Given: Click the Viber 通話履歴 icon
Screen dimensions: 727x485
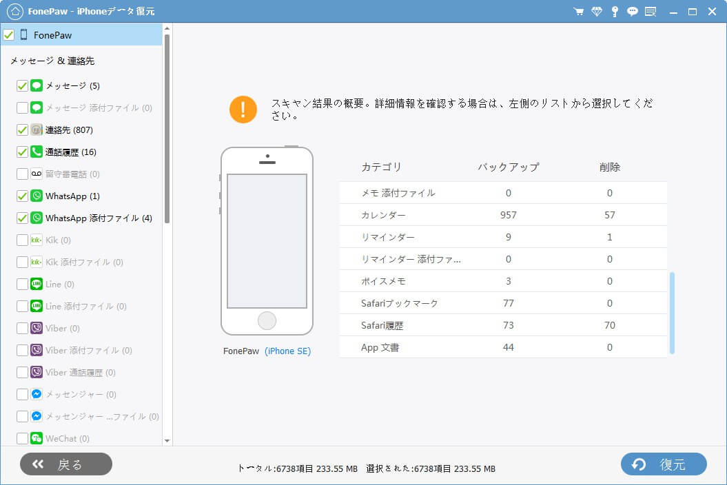Looking at the screenshot, I should coord(37,372).
